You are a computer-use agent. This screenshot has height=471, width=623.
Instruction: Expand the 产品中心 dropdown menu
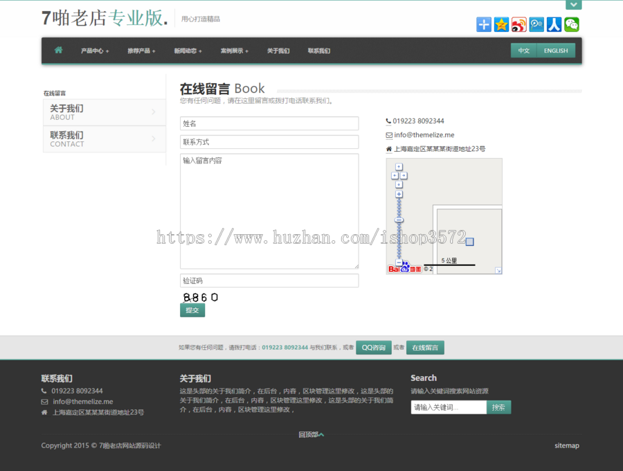(x=95, y=50)
